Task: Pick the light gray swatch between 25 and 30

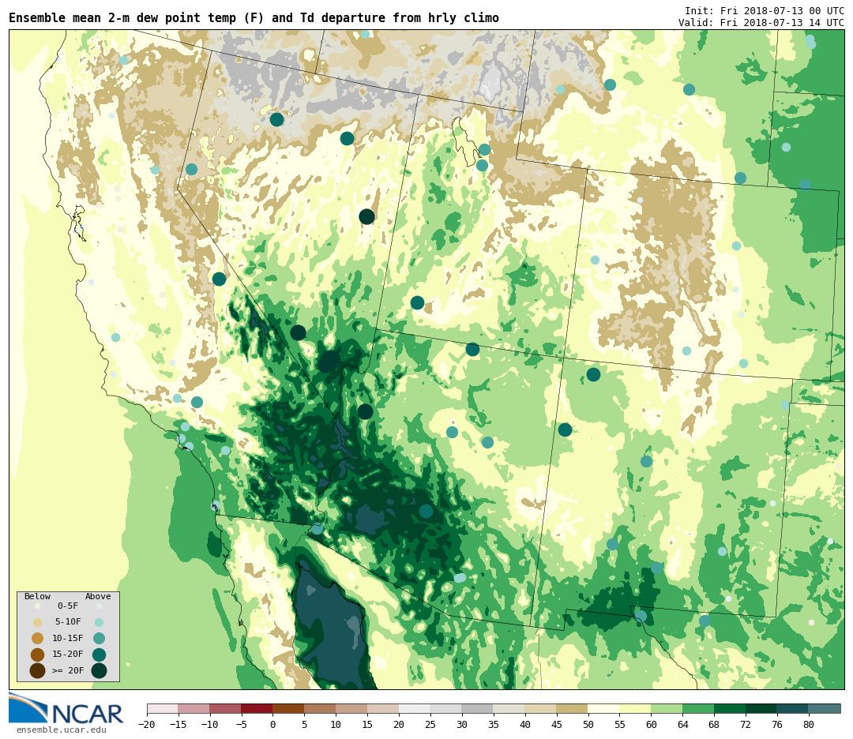Action: 446,708
